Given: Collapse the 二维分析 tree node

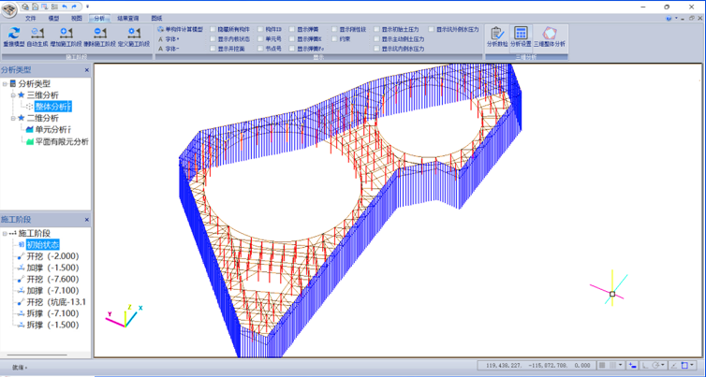Looking at the screenshot, I should [12, 119].
